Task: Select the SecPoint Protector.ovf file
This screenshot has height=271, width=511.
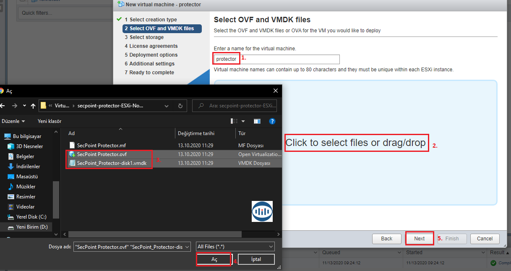Action: tap(102, 154)
